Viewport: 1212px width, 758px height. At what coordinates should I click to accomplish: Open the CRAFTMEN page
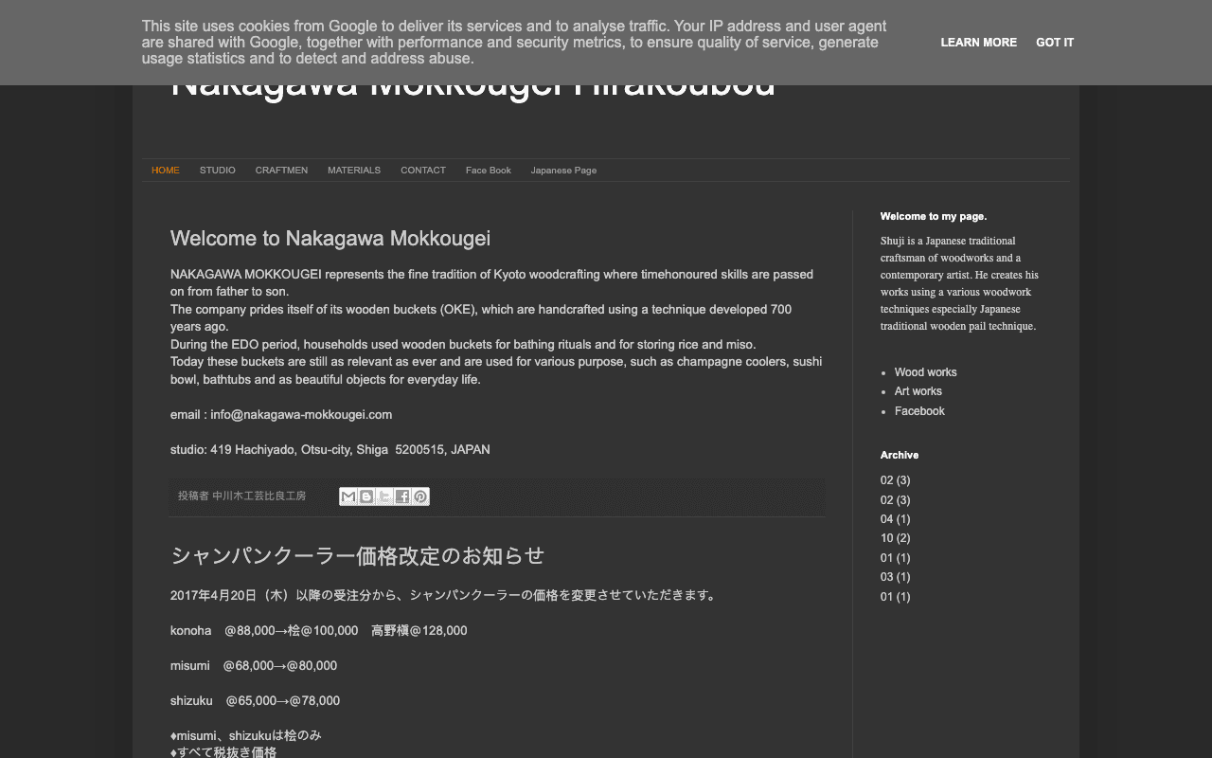pos(281,171)
